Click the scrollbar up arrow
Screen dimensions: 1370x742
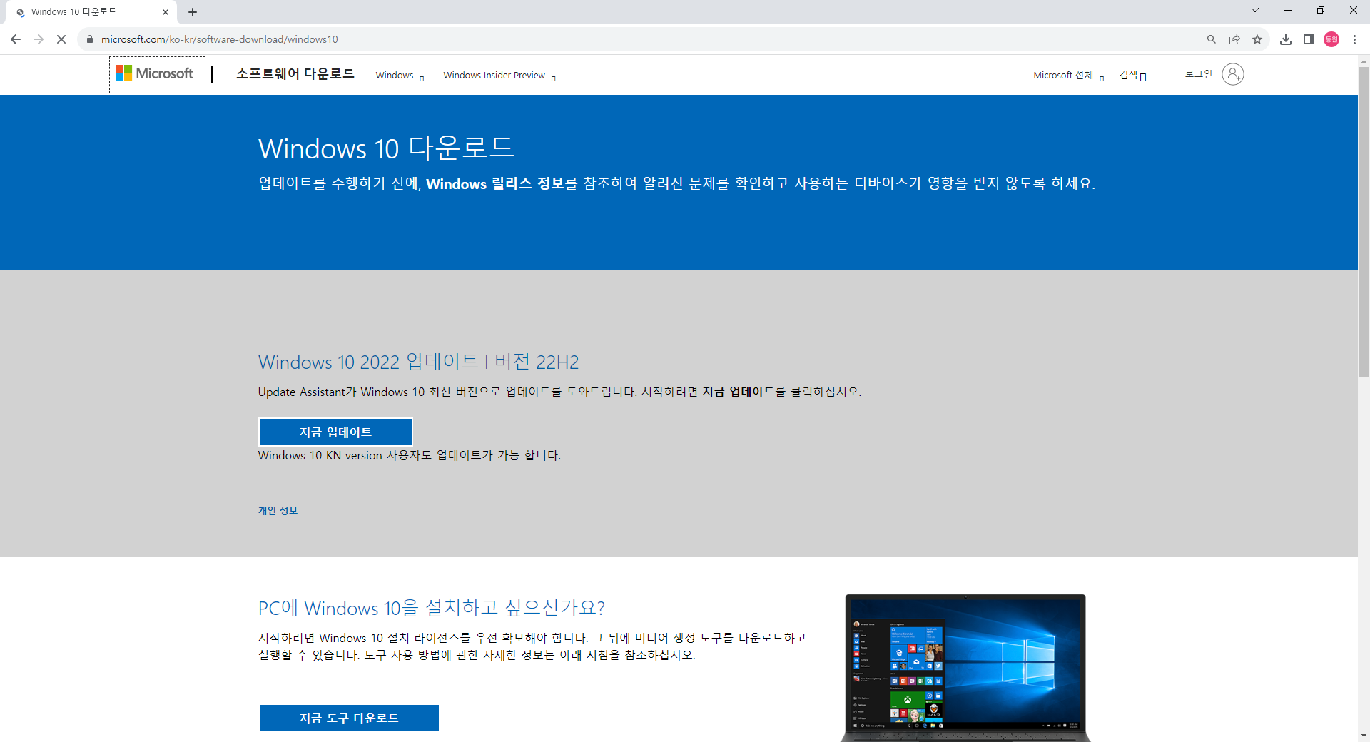(1364, 61)
